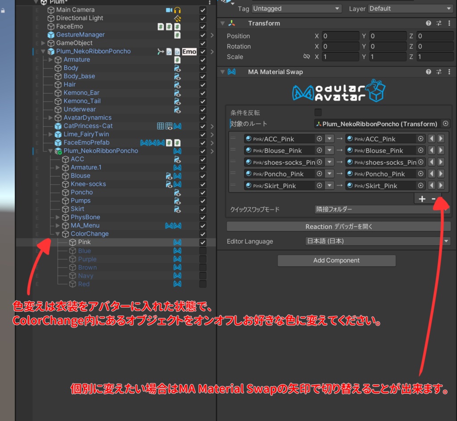
Task: Click the Add Component button
Action: coord(337,260)
